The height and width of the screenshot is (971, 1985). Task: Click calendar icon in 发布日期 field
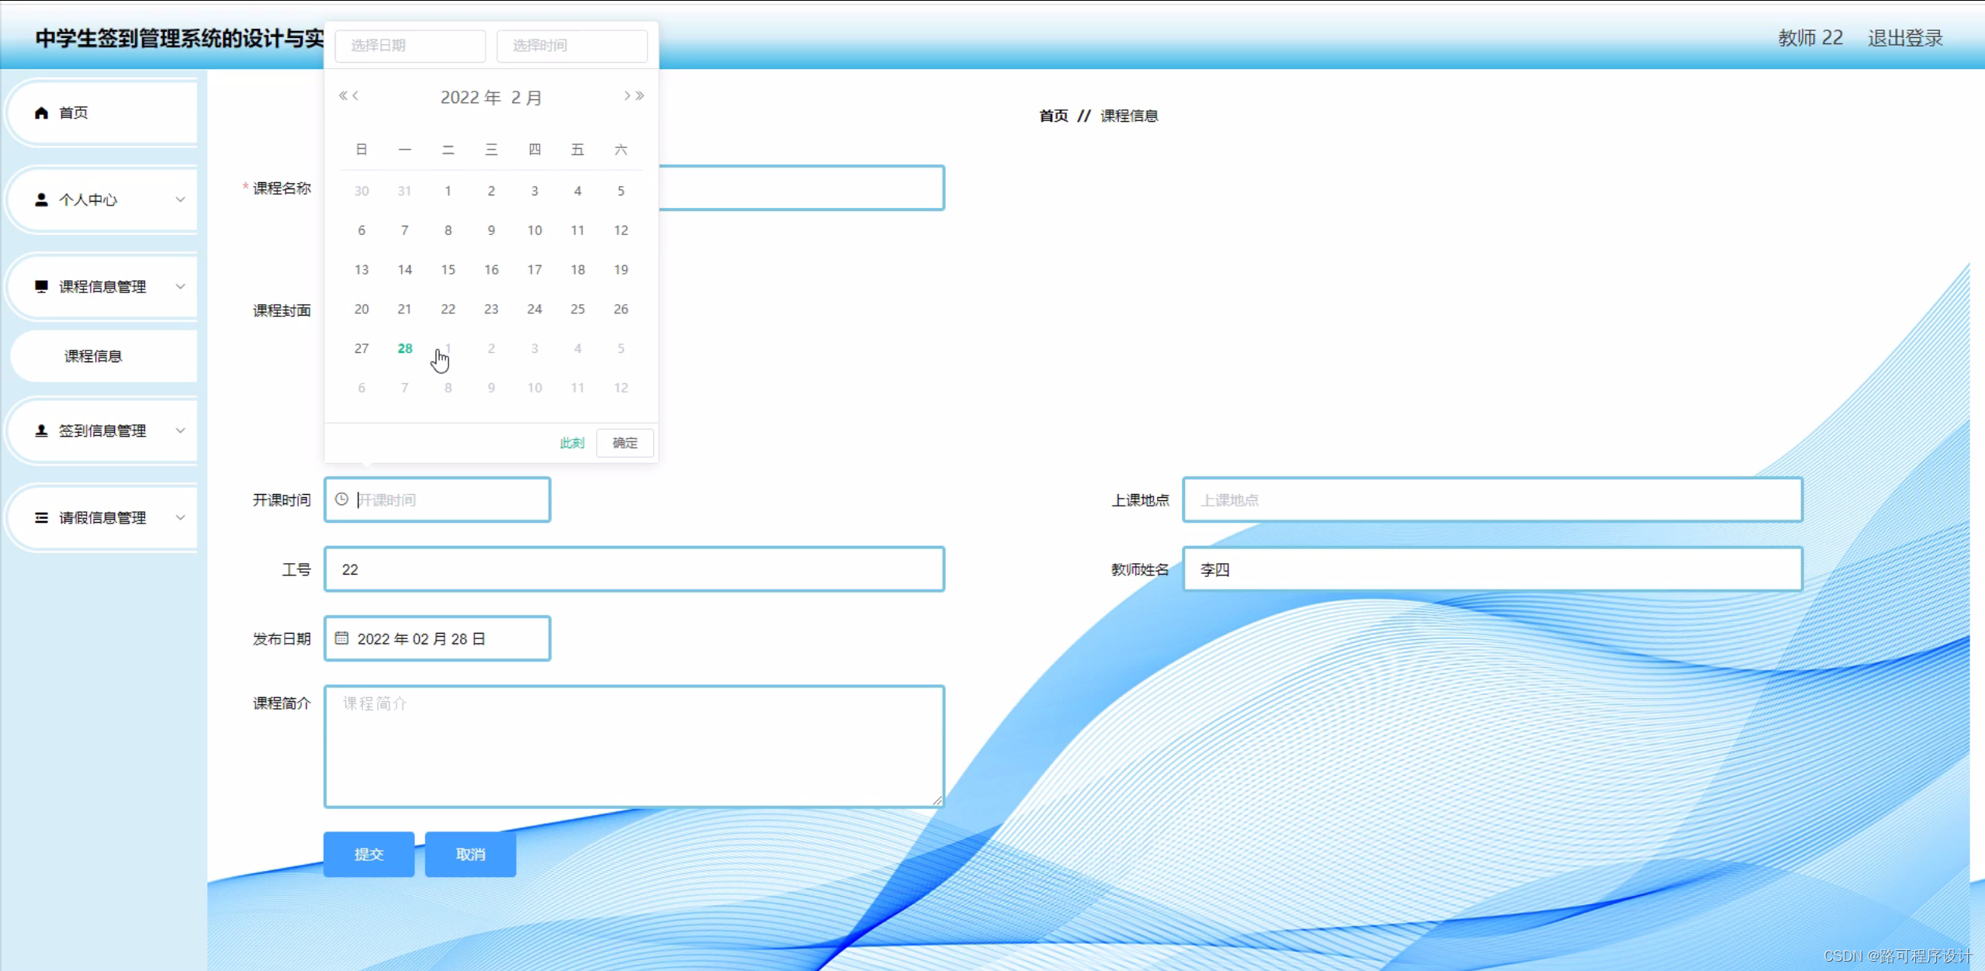(x=341, y=638)
